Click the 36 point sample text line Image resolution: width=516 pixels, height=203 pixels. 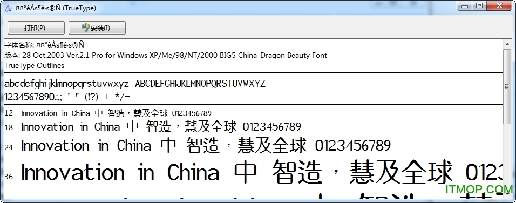click(x=262, y=173)
